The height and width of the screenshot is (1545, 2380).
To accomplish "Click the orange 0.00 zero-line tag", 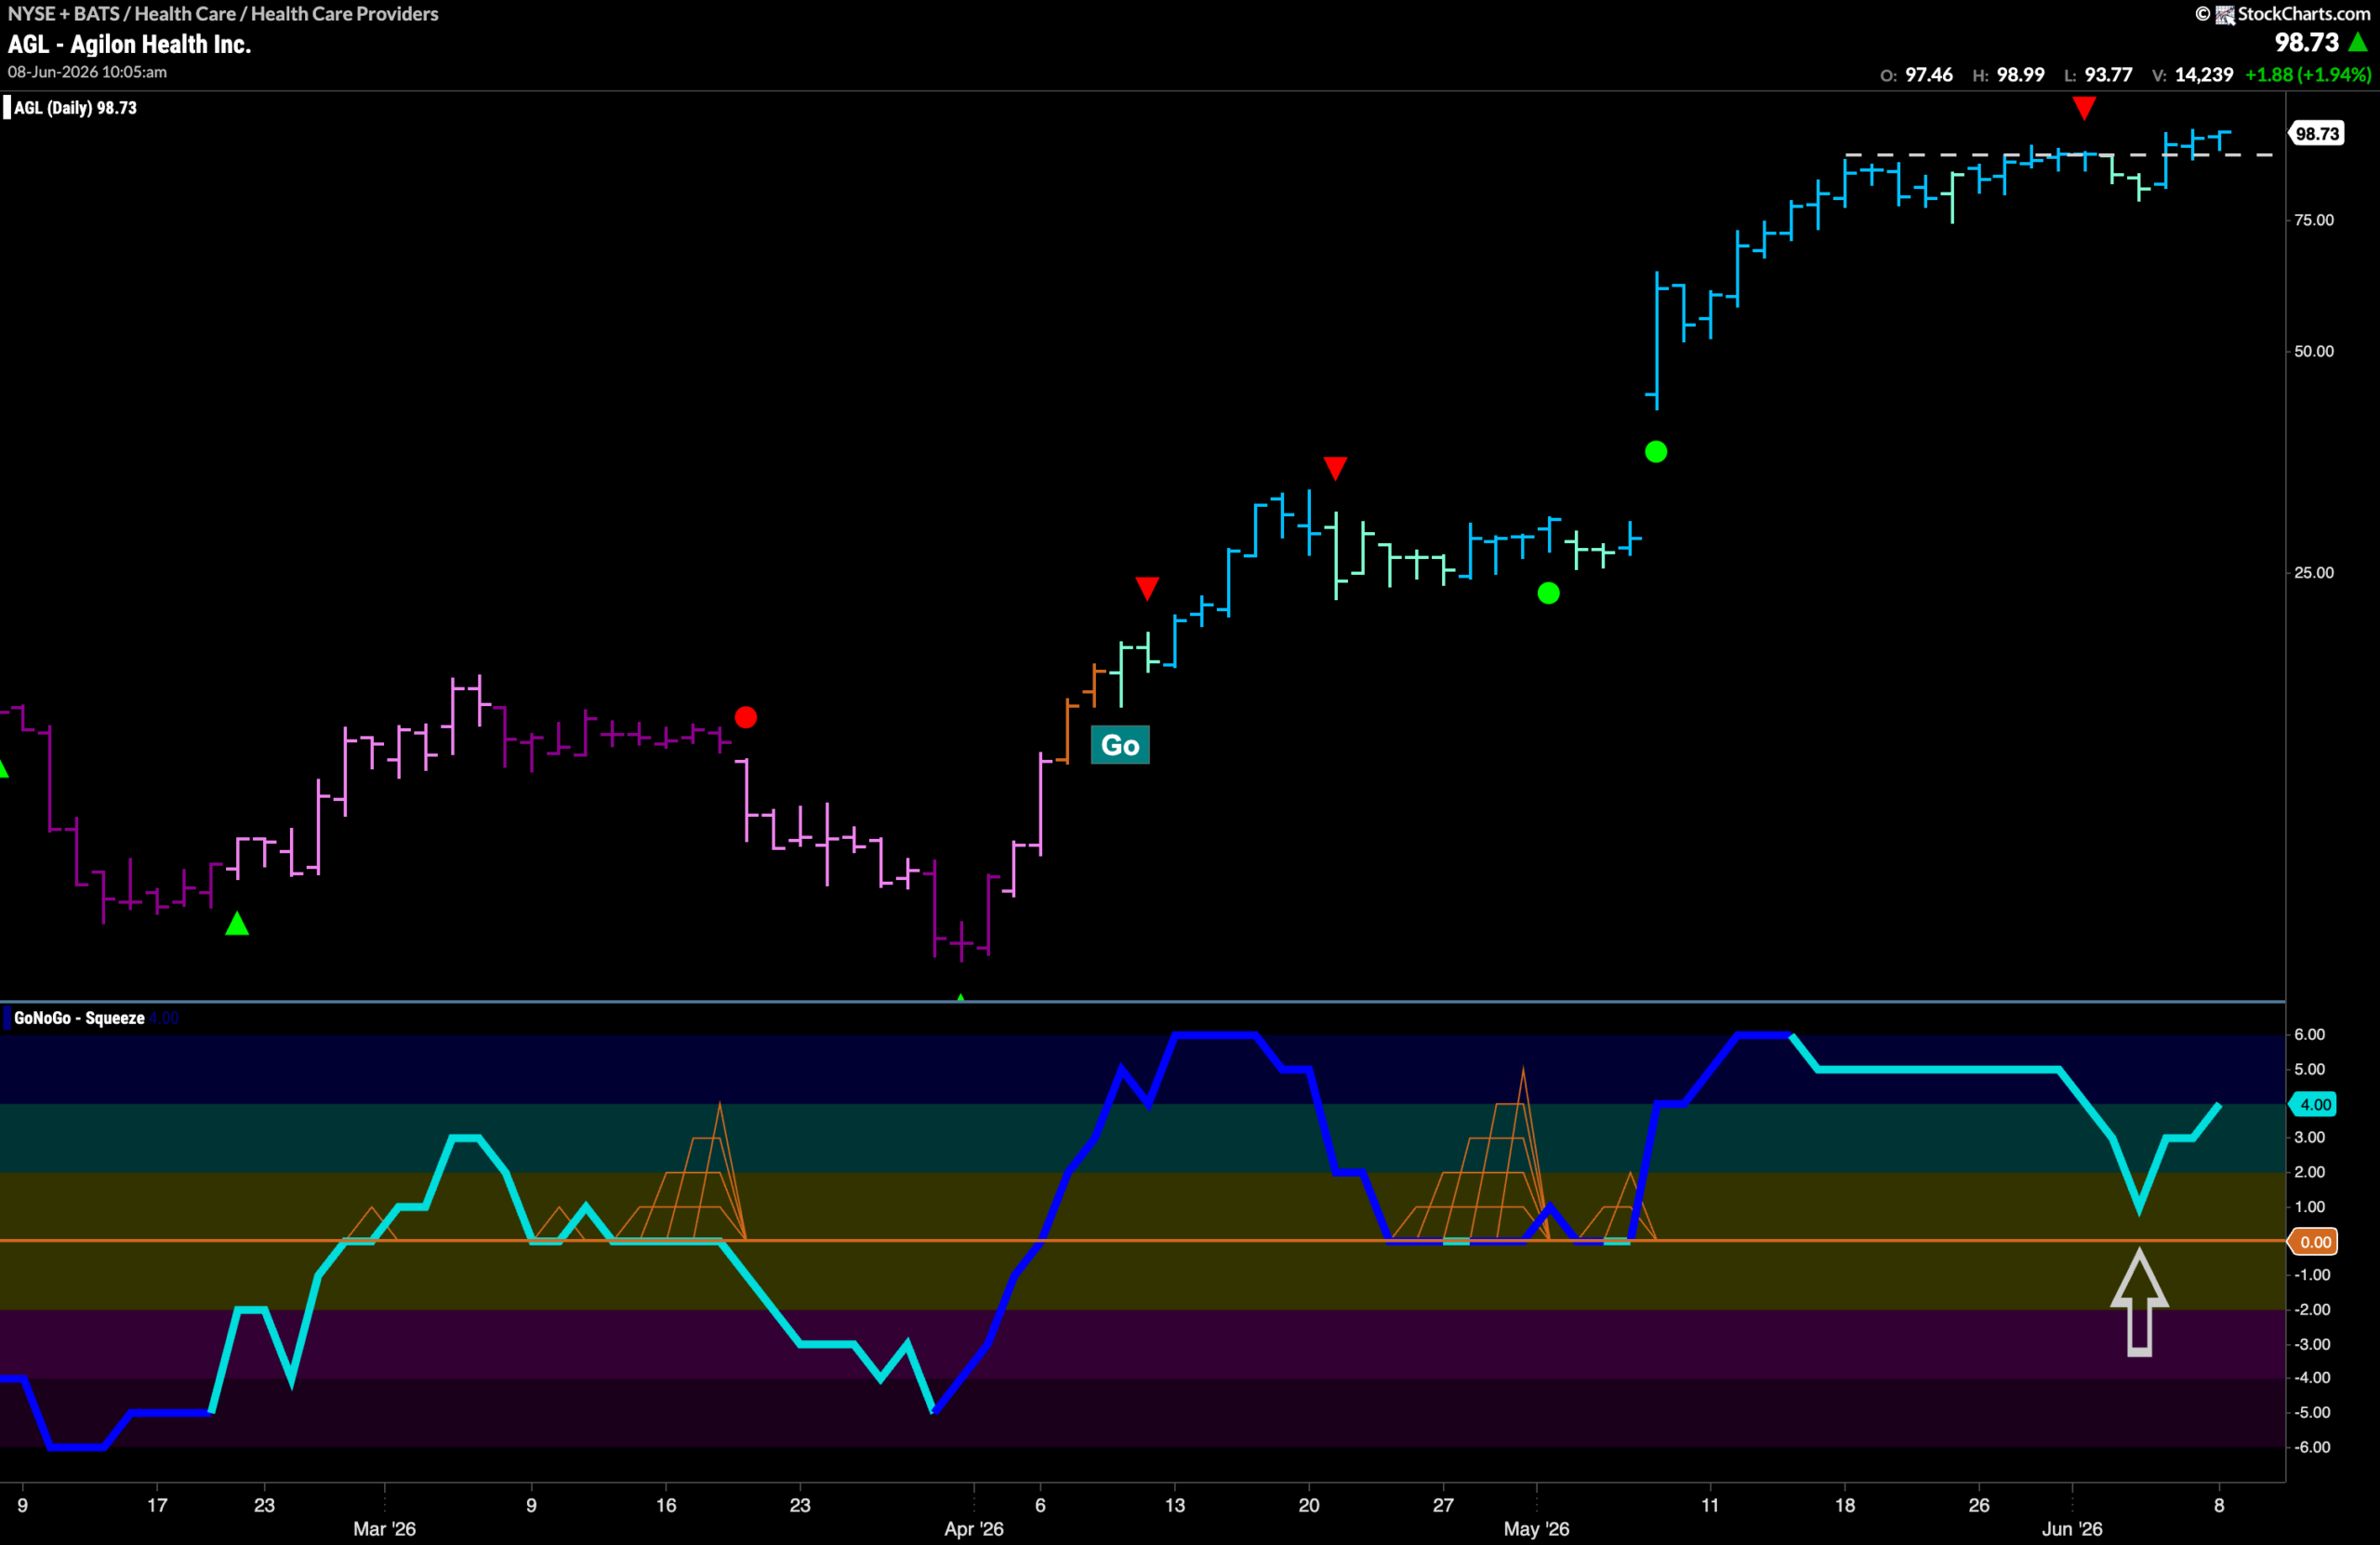I will coord(2314,1242).
